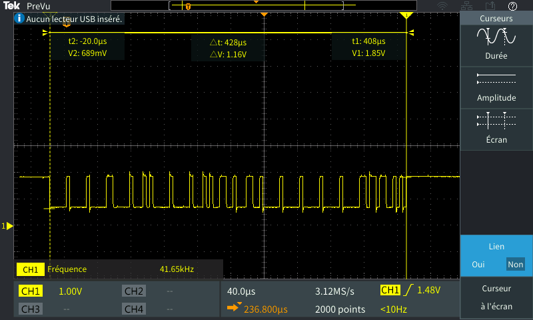Image resolution: width=533 pixels, height=320 pixels.
Task: Select the CH2 channel badge
Action: coord(134,291)
